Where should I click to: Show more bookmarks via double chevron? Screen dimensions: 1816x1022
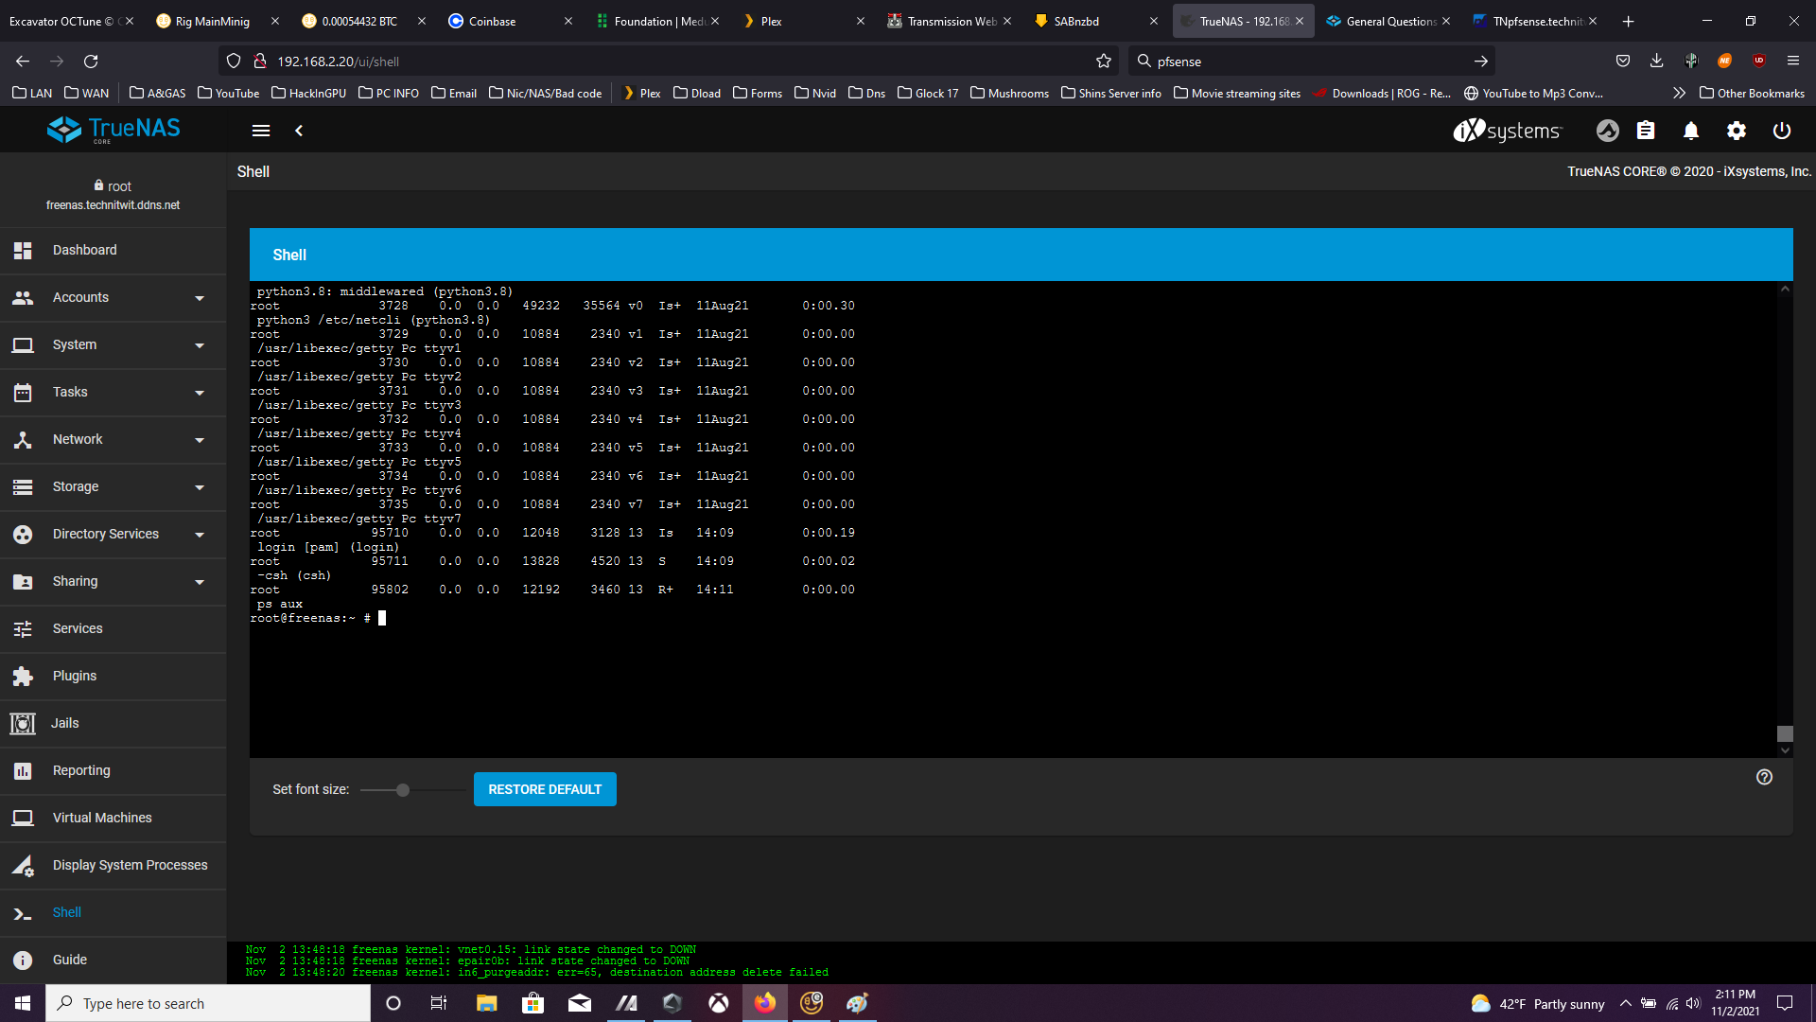coord(1679,93)
